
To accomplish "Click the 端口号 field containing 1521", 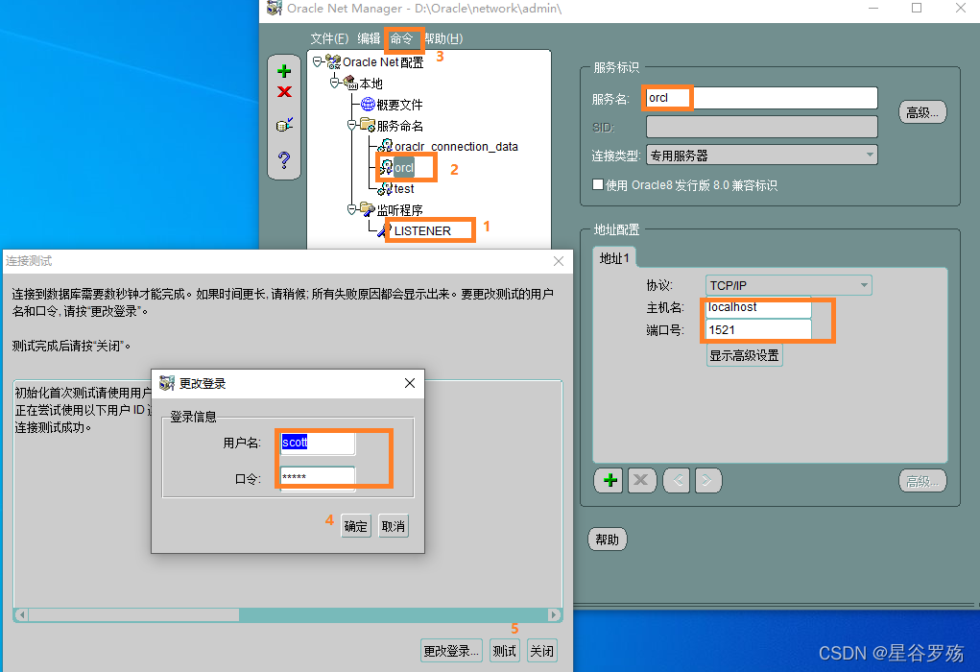I will coord(758,329).
